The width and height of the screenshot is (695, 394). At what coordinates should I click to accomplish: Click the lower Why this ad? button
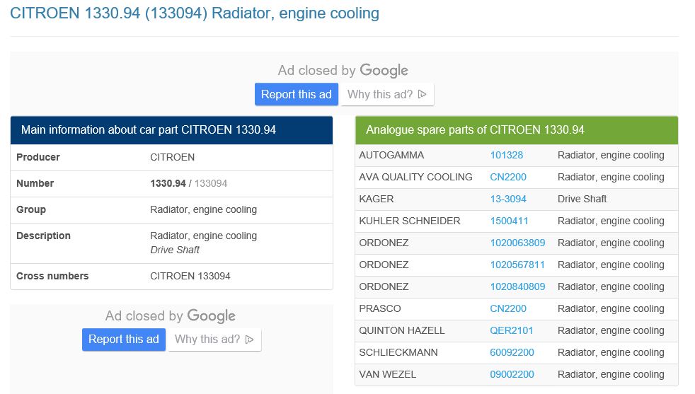(214, 340)
